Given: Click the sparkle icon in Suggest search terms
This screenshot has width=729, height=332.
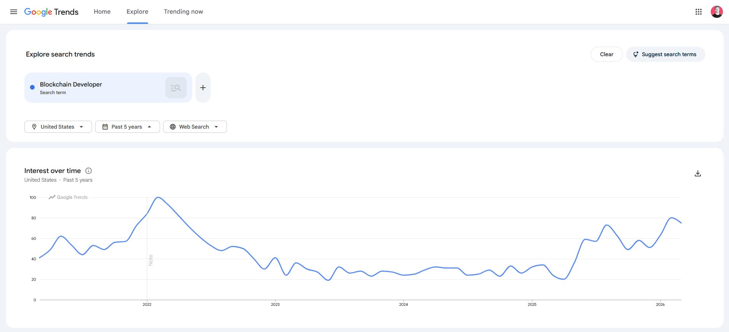Looking at the screenshot, I should pos(636,54).
